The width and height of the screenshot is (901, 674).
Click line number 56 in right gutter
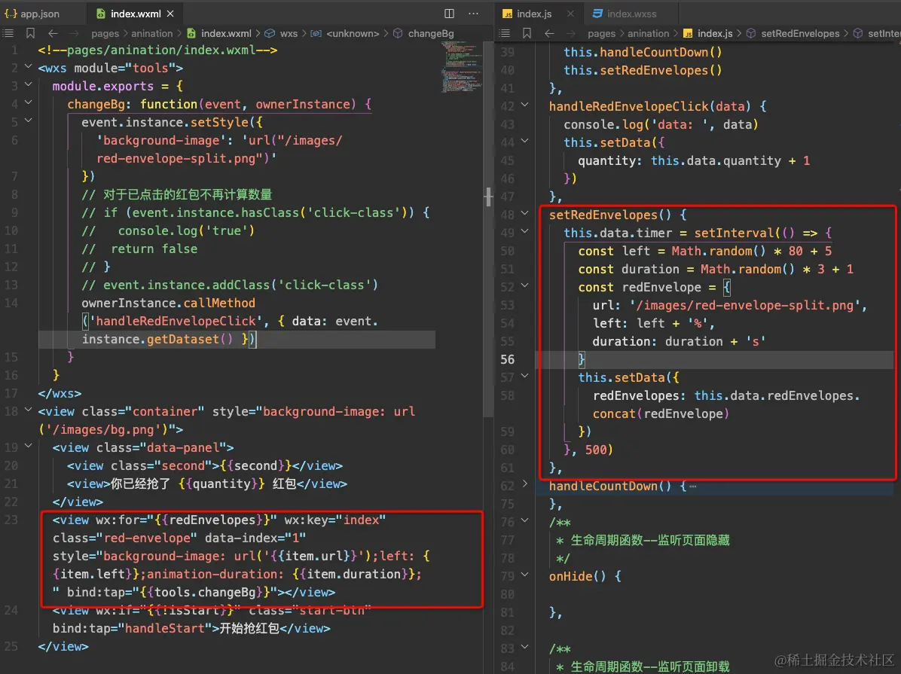[508, 360]
